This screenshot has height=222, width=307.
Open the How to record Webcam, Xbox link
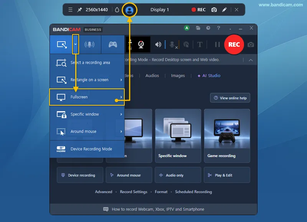158,209
